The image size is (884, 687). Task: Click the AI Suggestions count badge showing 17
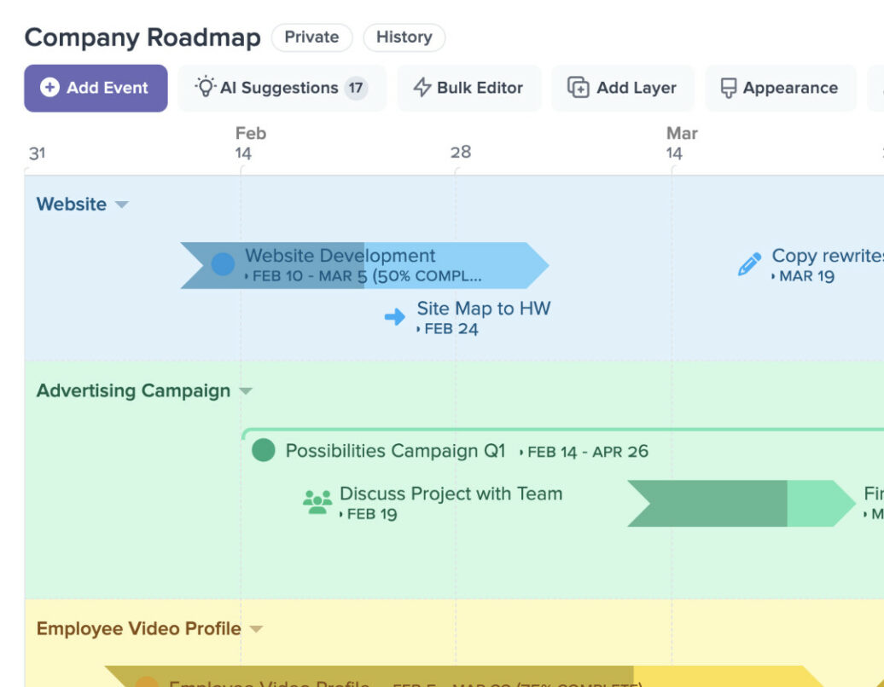(x=356, y=87)
